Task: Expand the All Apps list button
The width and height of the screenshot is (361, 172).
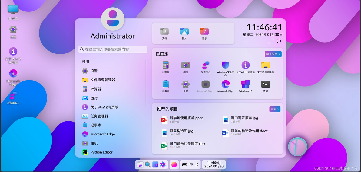Action: (273, 54)
